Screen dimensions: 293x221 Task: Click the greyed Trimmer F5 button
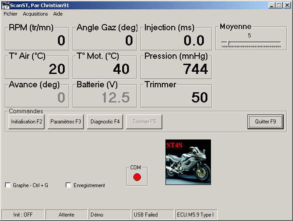coord(144,122)
